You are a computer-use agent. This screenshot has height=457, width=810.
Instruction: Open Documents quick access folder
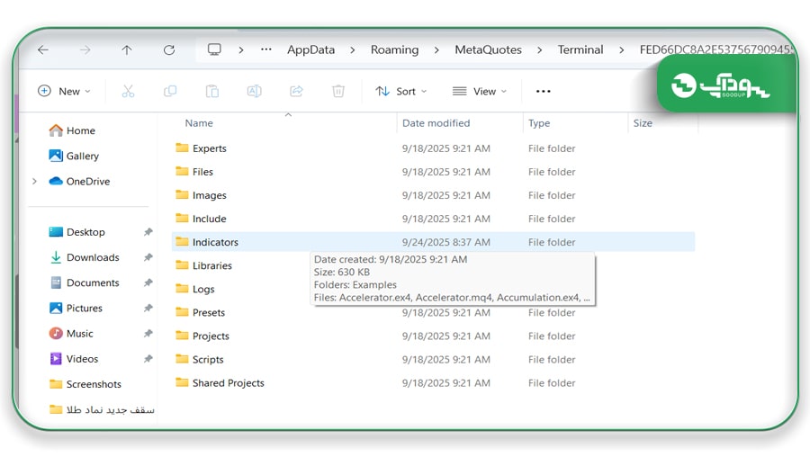point(85,283)
